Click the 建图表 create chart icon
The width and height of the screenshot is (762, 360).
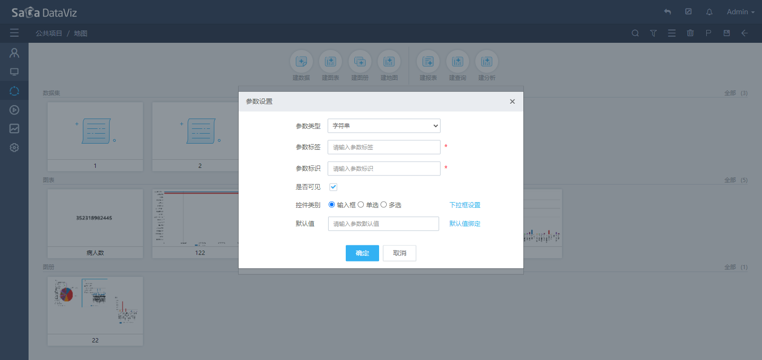tap(331, 61)
